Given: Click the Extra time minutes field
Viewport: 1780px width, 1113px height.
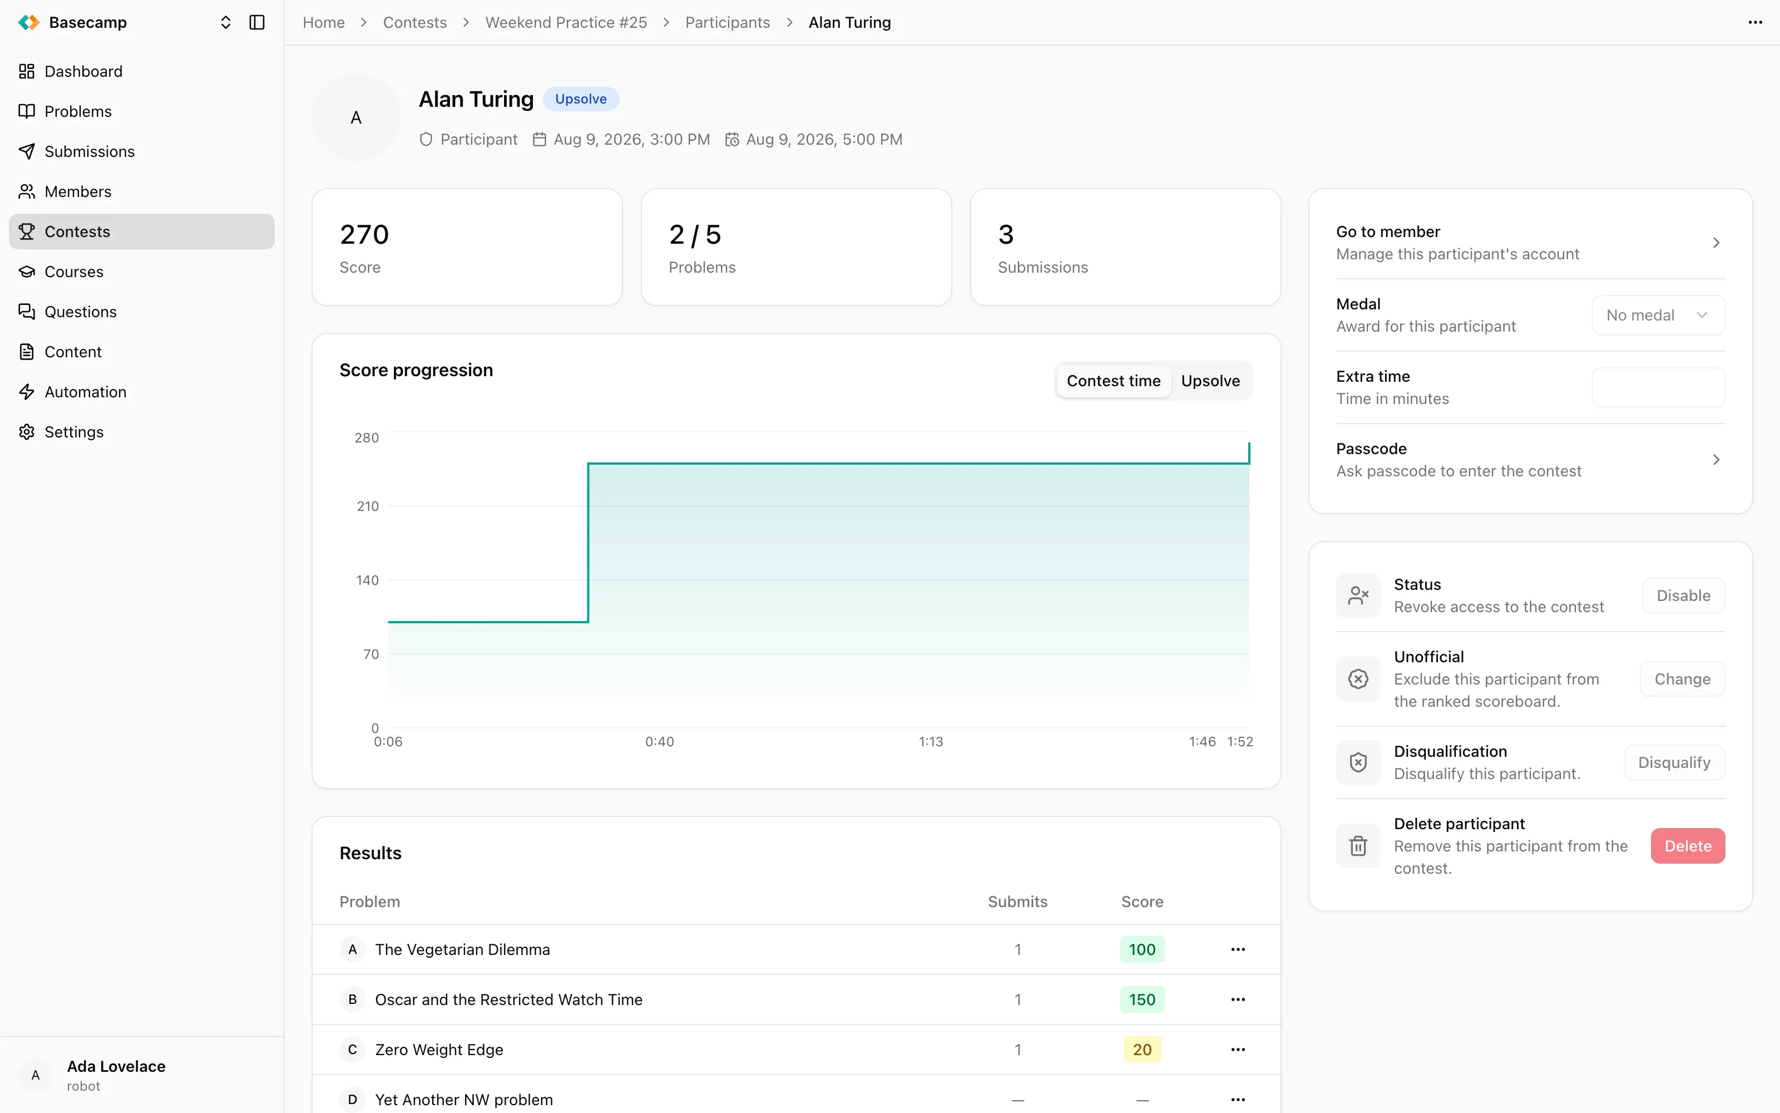Looking at the screenshot, I should (1658, 387).
